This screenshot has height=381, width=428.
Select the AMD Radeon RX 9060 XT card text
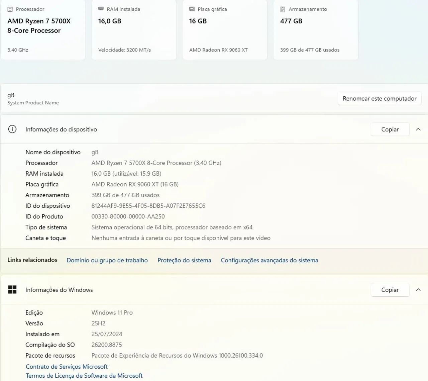coord(218,50)
